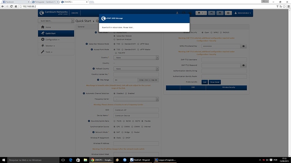This screenshot has width=291, height=163.
Task: Click the SSID input field
Action: click(136, 110)
